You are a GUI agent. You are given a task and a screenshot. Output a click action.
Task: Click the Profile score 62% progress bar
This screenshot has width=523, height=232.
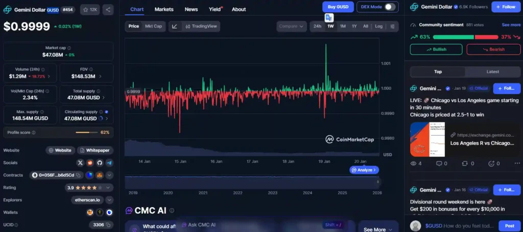[87, 133]
